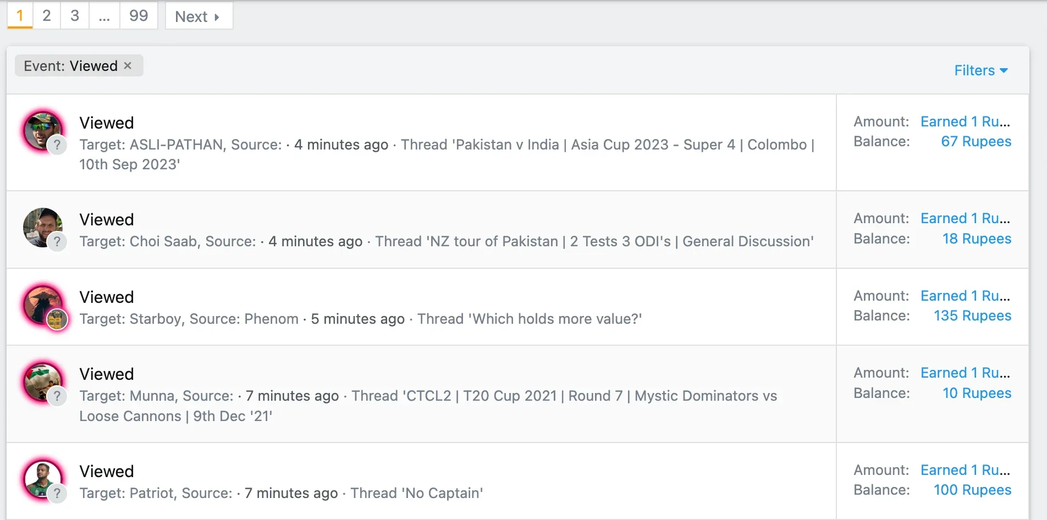Jump to page 99
The height and width of the screenshot is (520, 1047).
tap(139, 15)
